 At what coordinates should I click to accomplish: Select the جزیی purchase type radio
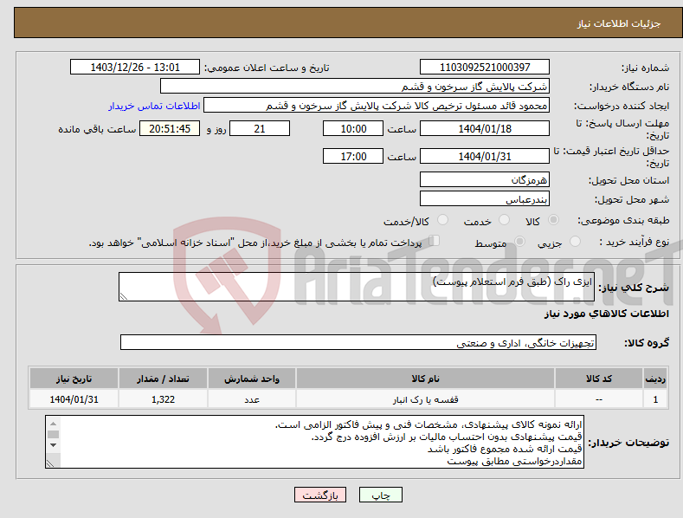tap(575, 242)
